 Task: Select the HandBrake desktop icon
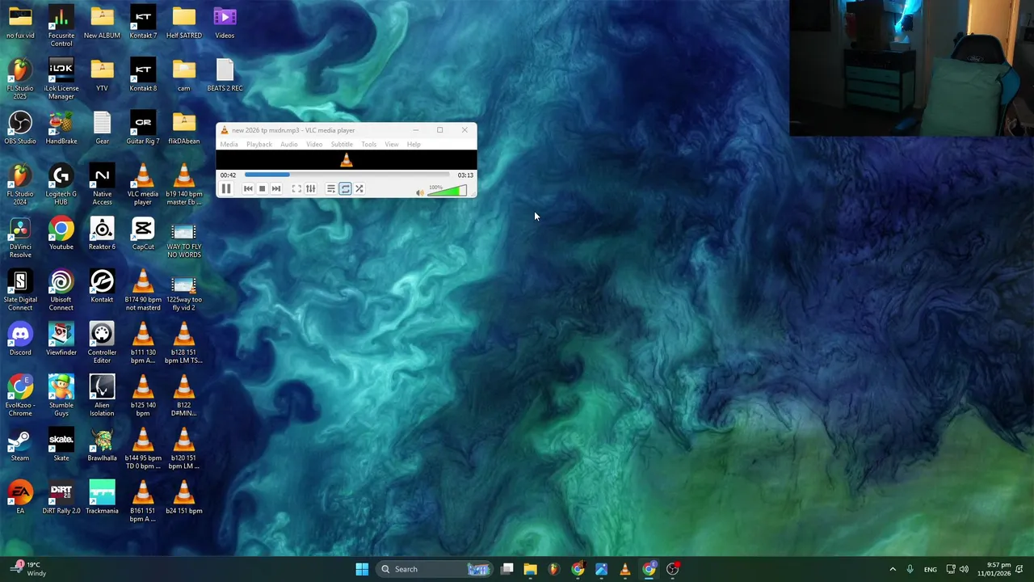click(61, 128)
